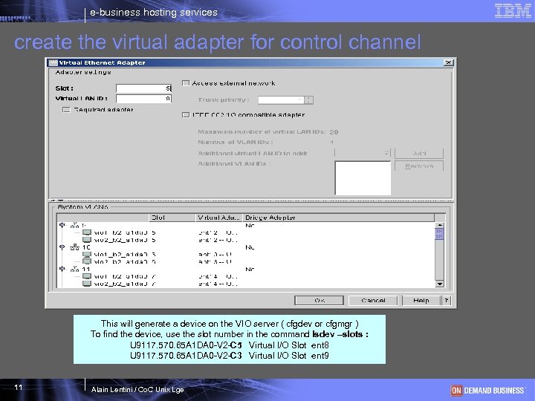Select the VLAN 10 tree row label
Image resolution: width=535 pixels, height=401 pixels.
(86, 247)
